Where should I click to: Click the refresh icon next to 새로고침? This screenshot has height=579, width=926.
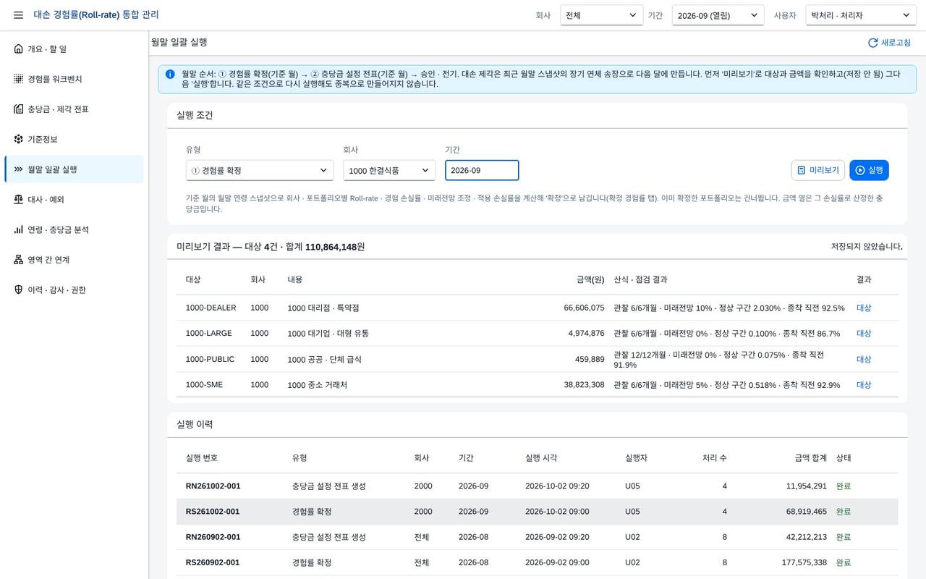coord(873,43)
